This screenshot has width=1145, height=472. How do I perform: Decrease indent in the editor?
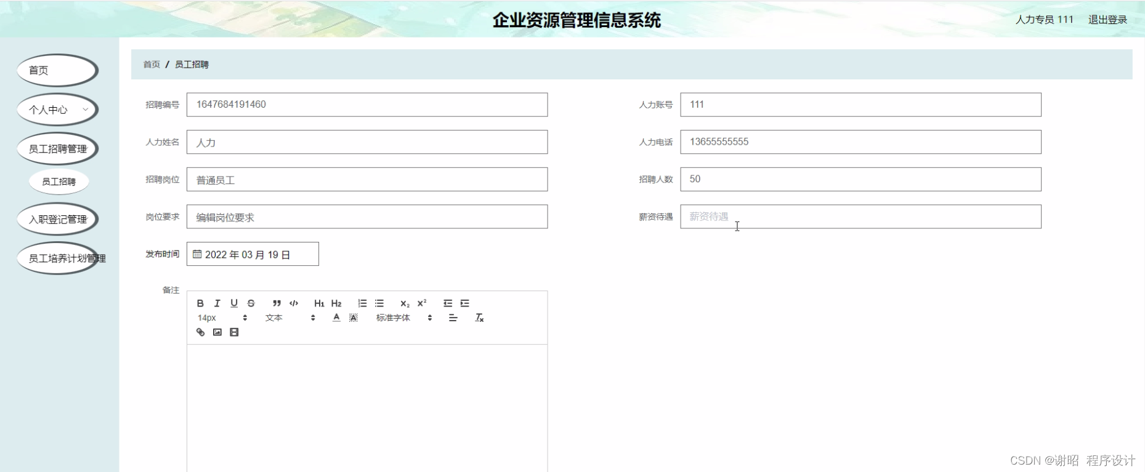pos(448,303)
